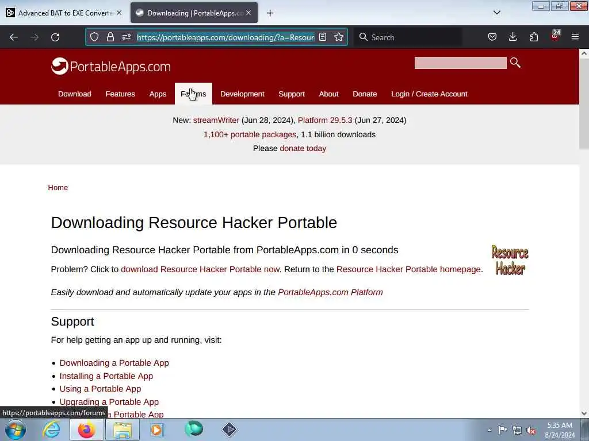Bookmark this page with the star icon
The image size is (589, 441).
339,37
